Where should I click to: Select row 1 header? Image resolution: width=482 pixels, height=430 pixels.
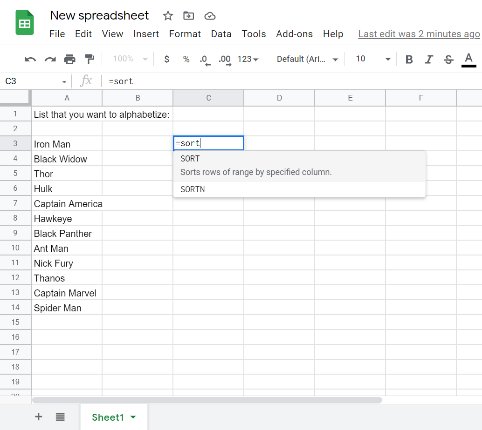pos(15,114)
